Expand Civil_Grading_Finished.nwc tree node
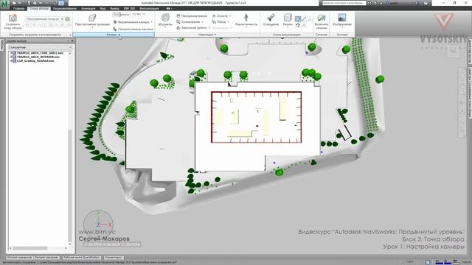Screen dimensions: 472x265 point(12,60)
